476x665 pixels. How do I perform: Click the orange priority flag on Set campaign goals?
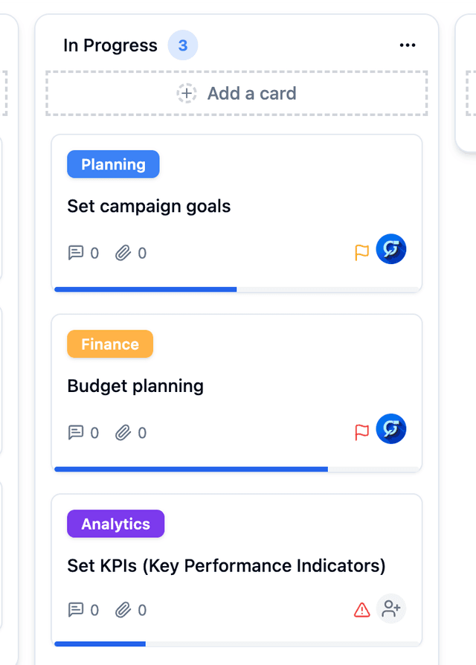(x=361, y=252)
